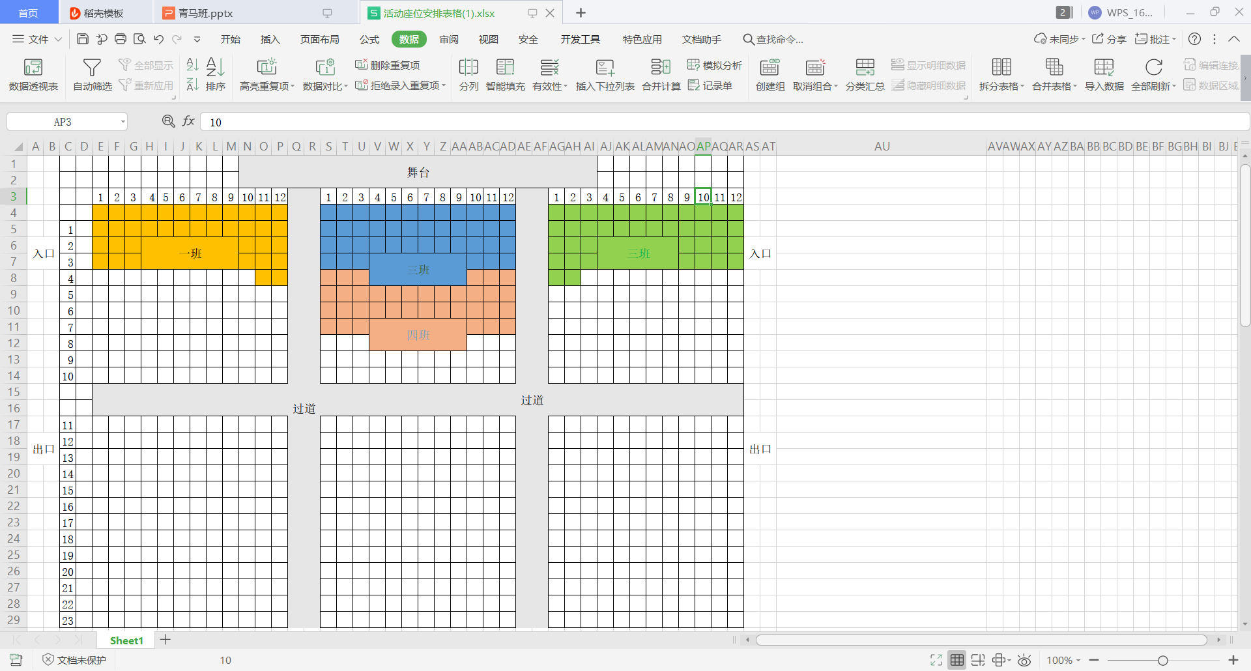Click Text to Columns (分列)

pos(468,74)
